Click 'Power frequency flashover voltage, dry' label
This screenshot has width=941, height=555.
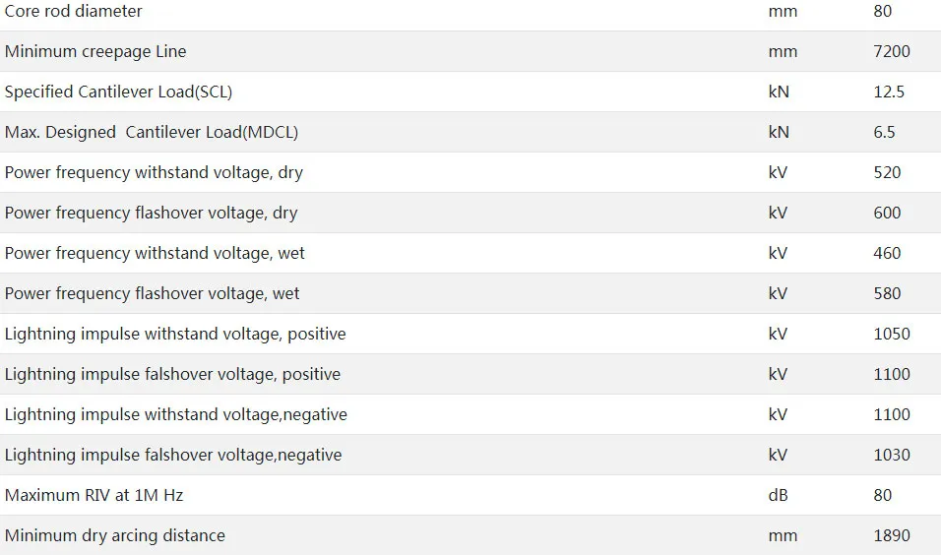(x=151, y=214)
